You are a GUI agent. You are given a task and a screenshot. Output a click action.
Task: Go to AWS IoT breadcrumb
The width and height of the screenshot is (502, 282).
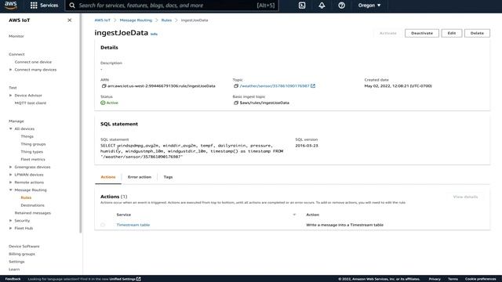(x=103, y=20)
